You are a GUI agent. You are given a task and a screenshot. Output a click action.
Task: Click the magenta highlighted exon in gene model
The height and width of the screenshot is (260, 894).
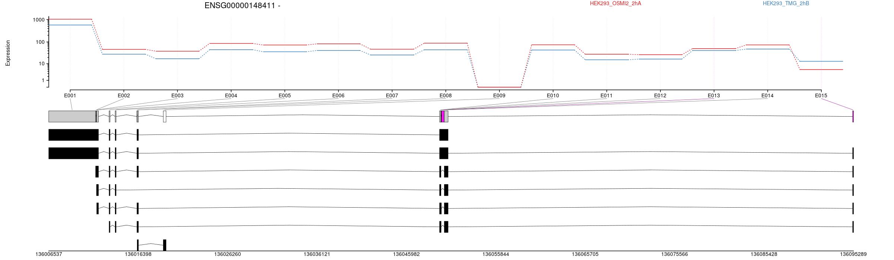[x=443, y=116]
